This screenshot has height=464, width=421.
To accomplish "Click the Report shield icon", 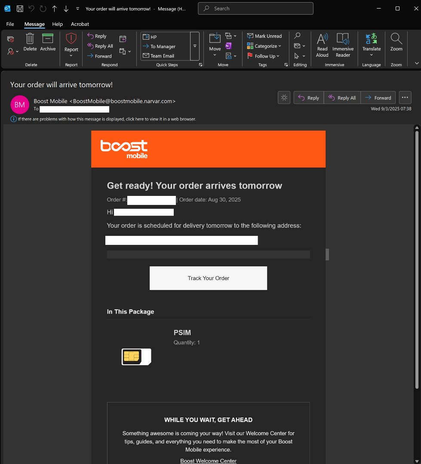I will click(x=71, y=39).
